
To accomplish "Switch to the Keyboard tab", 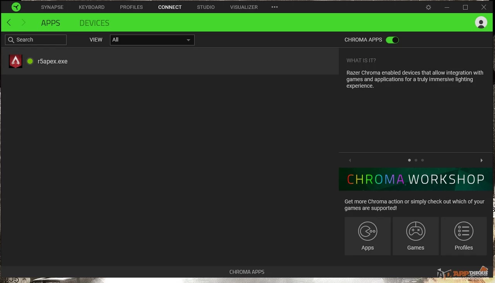I will tap(92, 7).
